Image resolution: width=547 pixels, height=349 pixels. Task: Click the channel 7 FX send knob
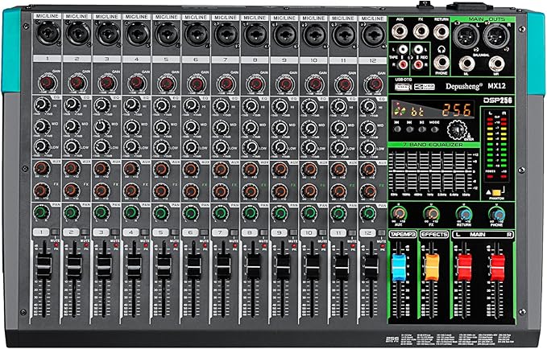[220, 191]
